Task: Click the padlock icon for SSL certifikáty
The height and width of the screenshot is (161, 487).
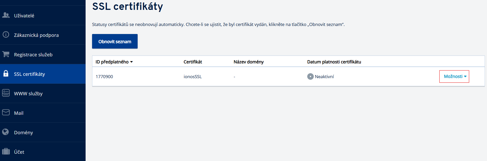Action: pos(6,73)
